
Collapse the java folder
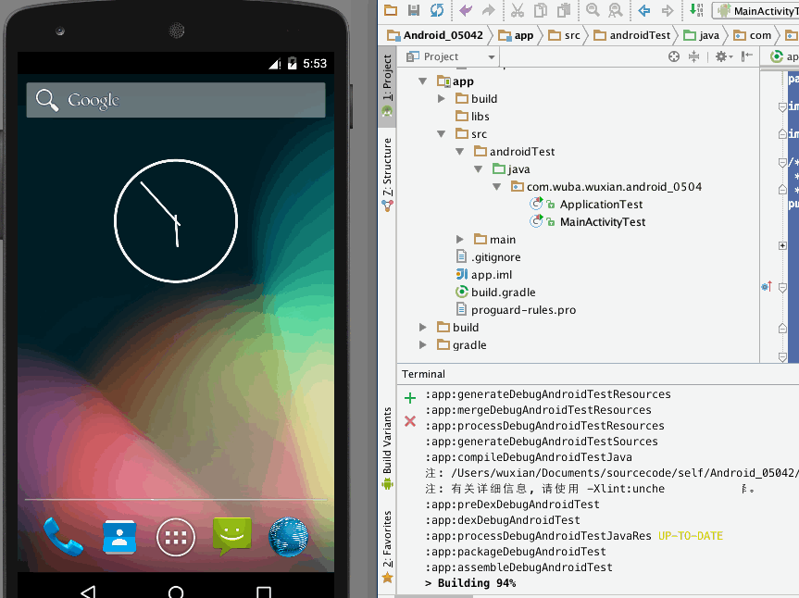pos(478,169)
